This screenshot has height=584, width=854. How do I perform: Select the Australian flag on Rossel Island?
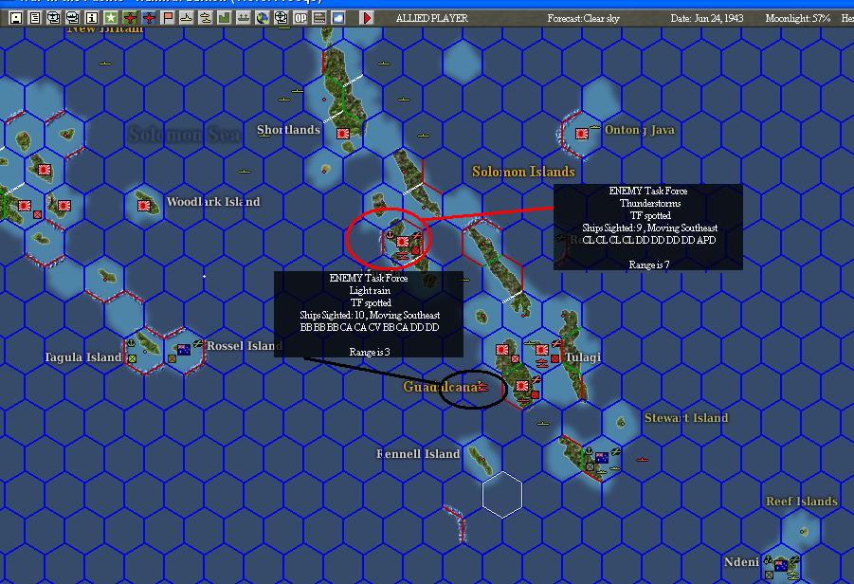coord(184,350)
